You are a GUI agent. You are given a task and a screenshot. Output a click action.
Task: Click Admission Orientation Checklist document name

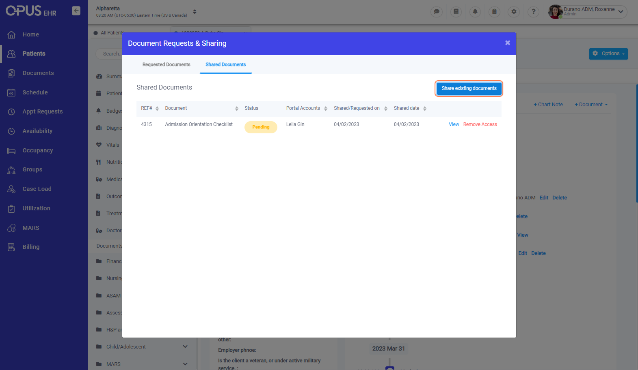[x=199, y=124]
